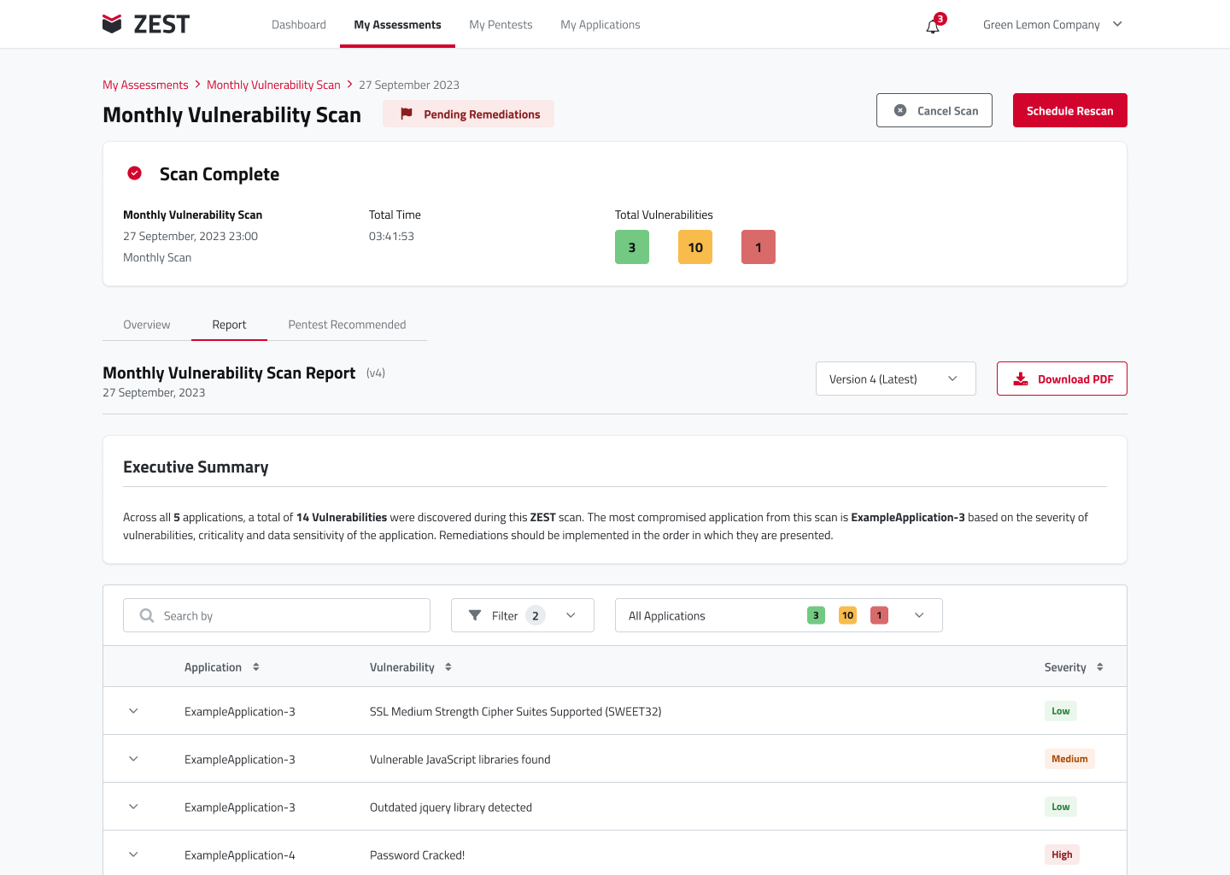
Task: Click the red 1 vulnerability badge
Action: [758, 247]
